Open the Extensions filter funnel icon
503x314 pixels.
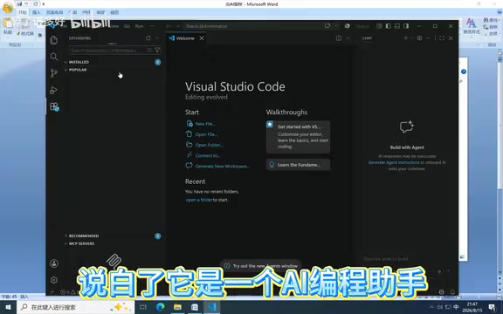click(x=157, y=50)
